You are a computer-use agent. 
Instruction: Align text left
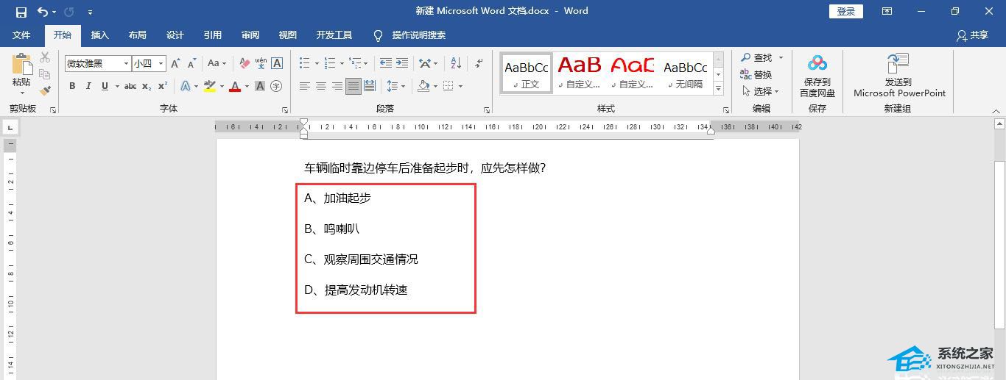(x=305, y=86)
